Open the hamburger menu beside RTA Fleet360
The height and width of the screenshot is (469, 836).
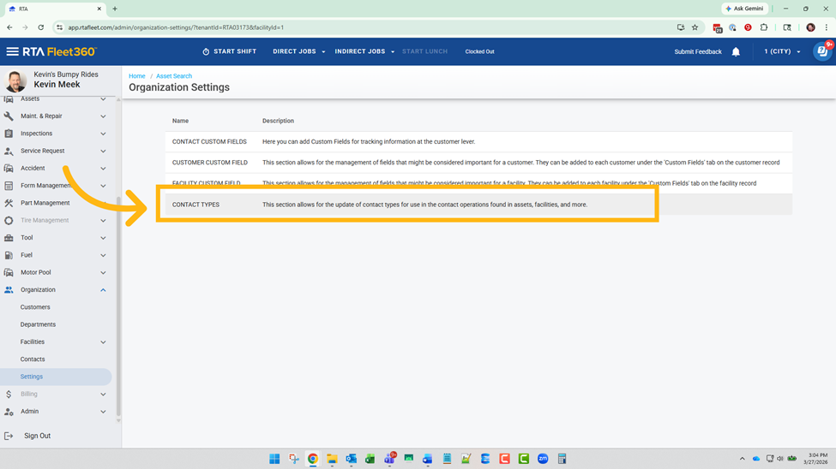(x=12, y=51)
